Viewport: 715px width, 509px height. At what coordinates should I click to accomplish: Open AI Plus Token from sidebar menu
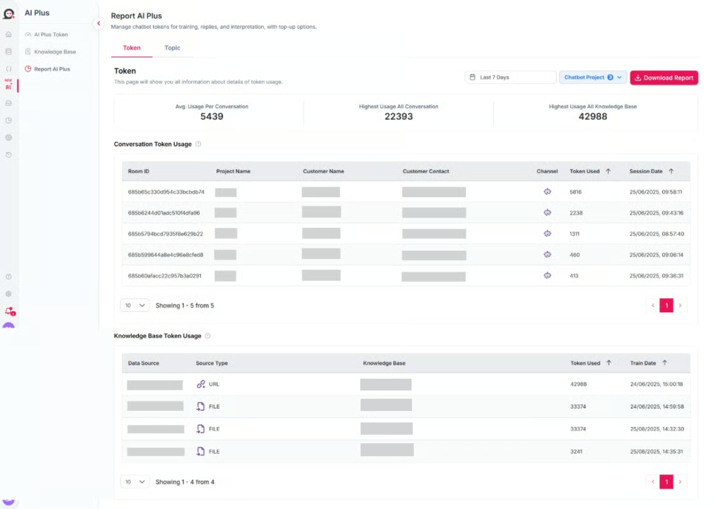click(50, 35)
